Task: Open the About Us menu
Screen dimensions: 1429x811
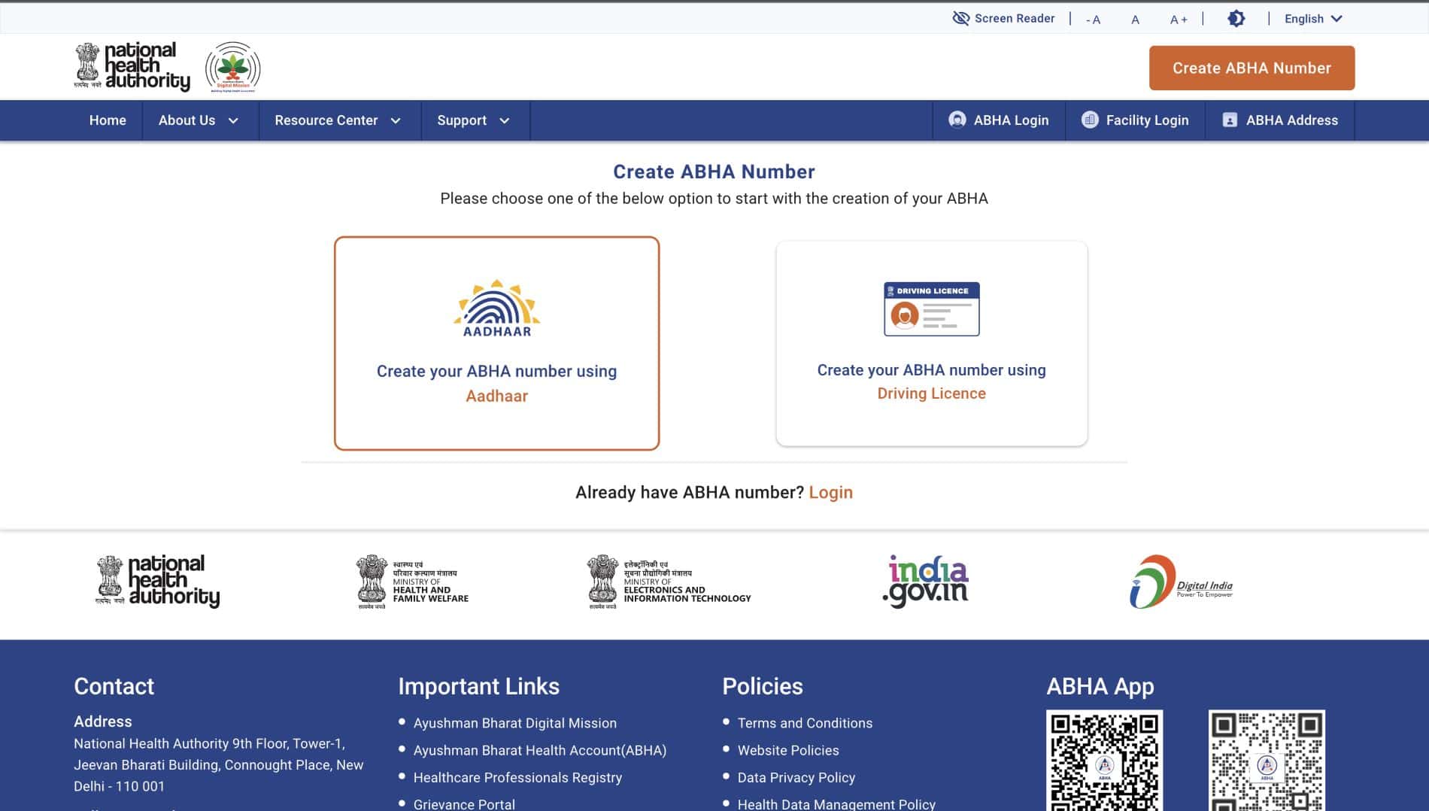Action: point(187,120)
